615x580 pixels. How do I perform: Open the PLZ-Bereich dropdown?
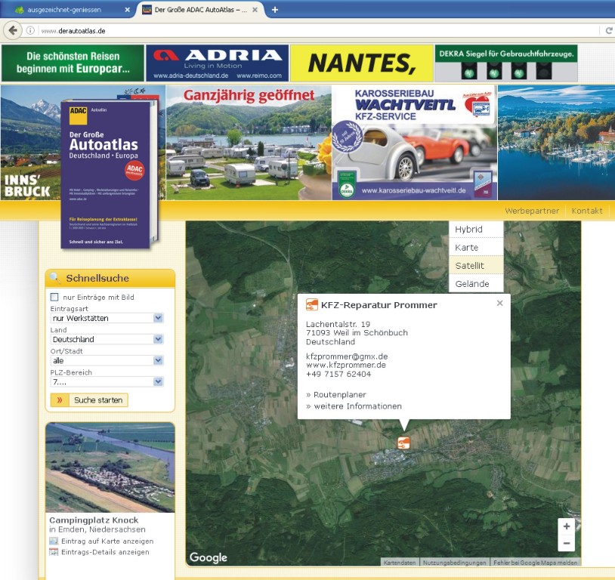pyautogui.click(x=107, y=381)
